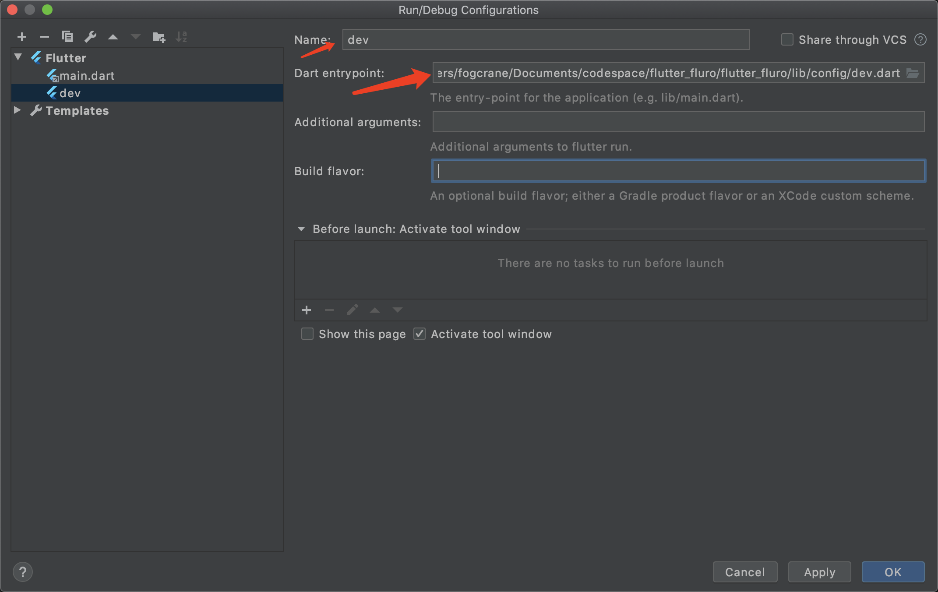Create new configuration folder
This screenshot has width=938, height=592.
click(x=159, y=37)
